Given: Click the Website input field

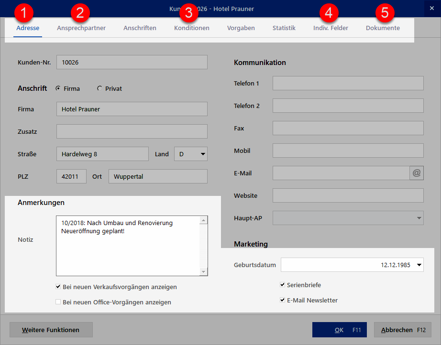Looking at the screenshot, I should 348,195.
